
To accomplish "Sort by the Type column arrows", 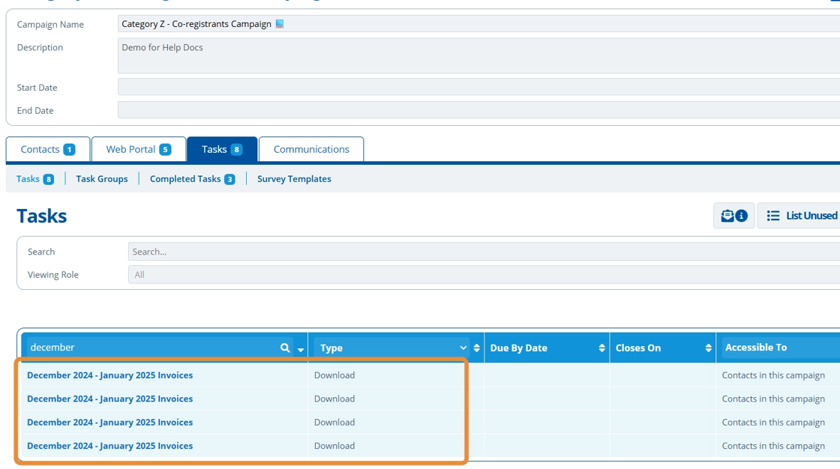I will point(476,348).
